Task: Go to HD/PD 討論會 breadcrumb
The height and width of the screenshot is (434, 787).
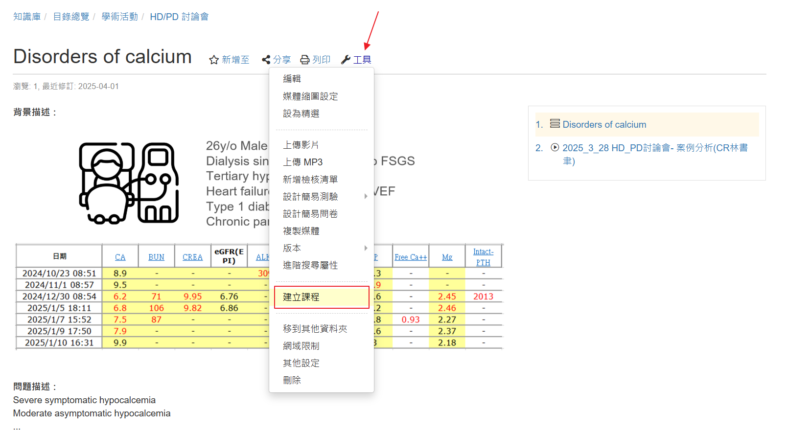Action: coord(179,17)
